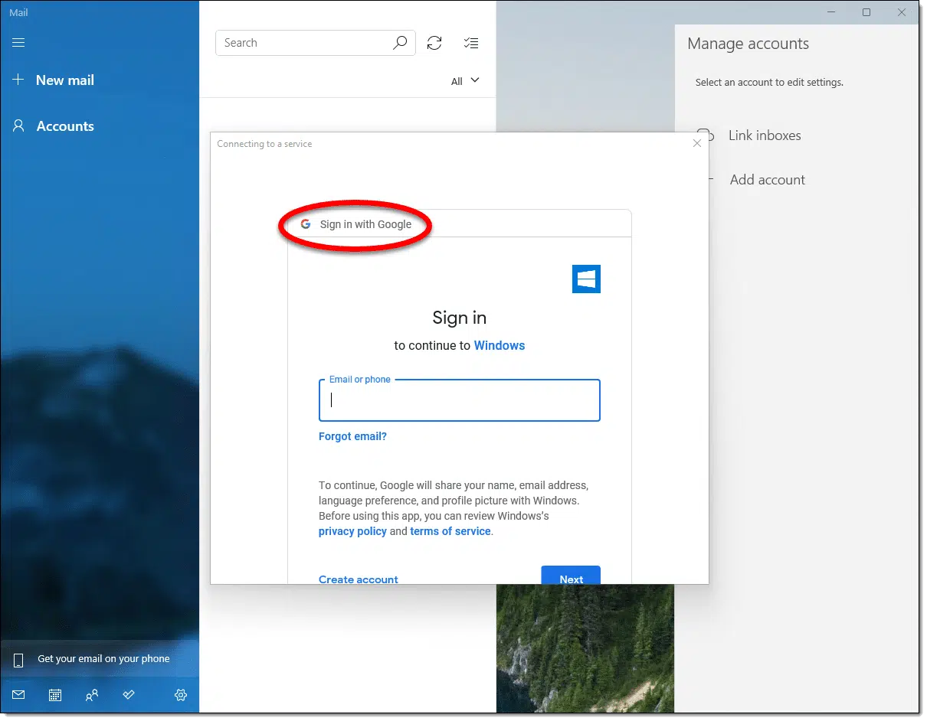The height and width of the screenshot is (721, 927).
Task: Expand the All filter dropdown
Action: (x=465, y=81)
